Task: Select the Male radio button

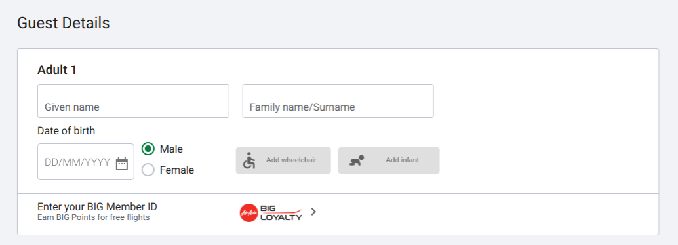Action: (x=148, y=149)
